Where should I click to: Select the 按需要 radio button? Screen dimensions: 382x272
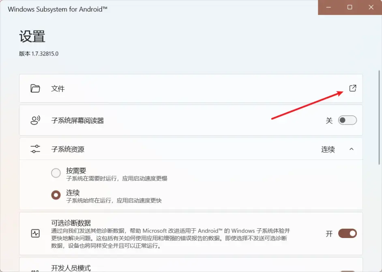(56, 173)
